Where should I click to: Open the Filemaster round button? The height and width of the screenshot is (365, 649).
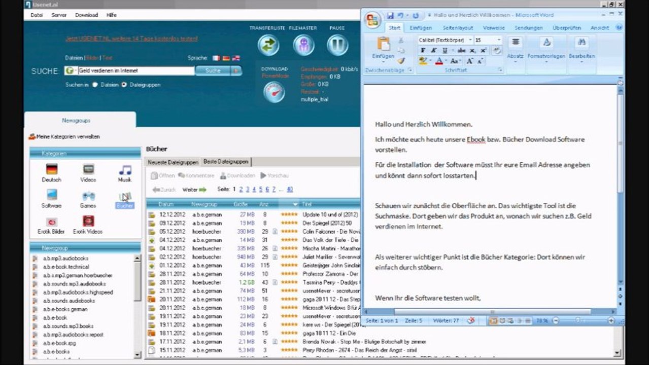coord(303,45)
